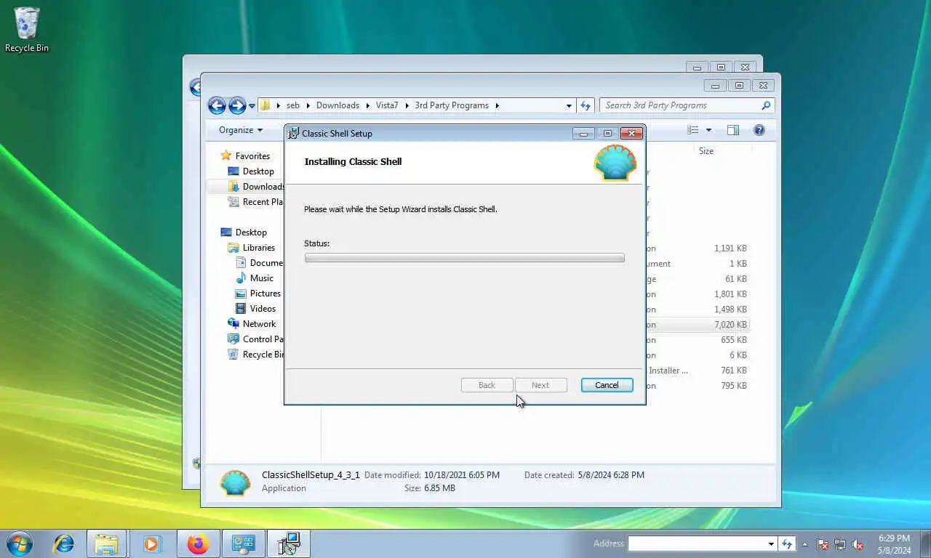The image size is (931, 558).
Task: Open the Organize menu
Action: [x=241, y=130]
